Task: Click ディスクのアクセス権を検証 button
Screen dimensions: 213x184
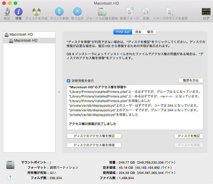Action: point(94,136)
